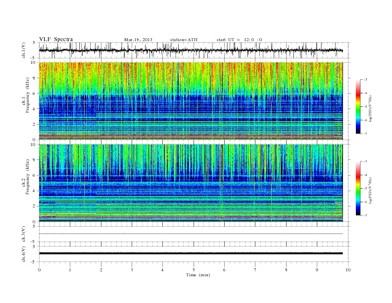Click the 'station=ATH' label

[184, 40]
